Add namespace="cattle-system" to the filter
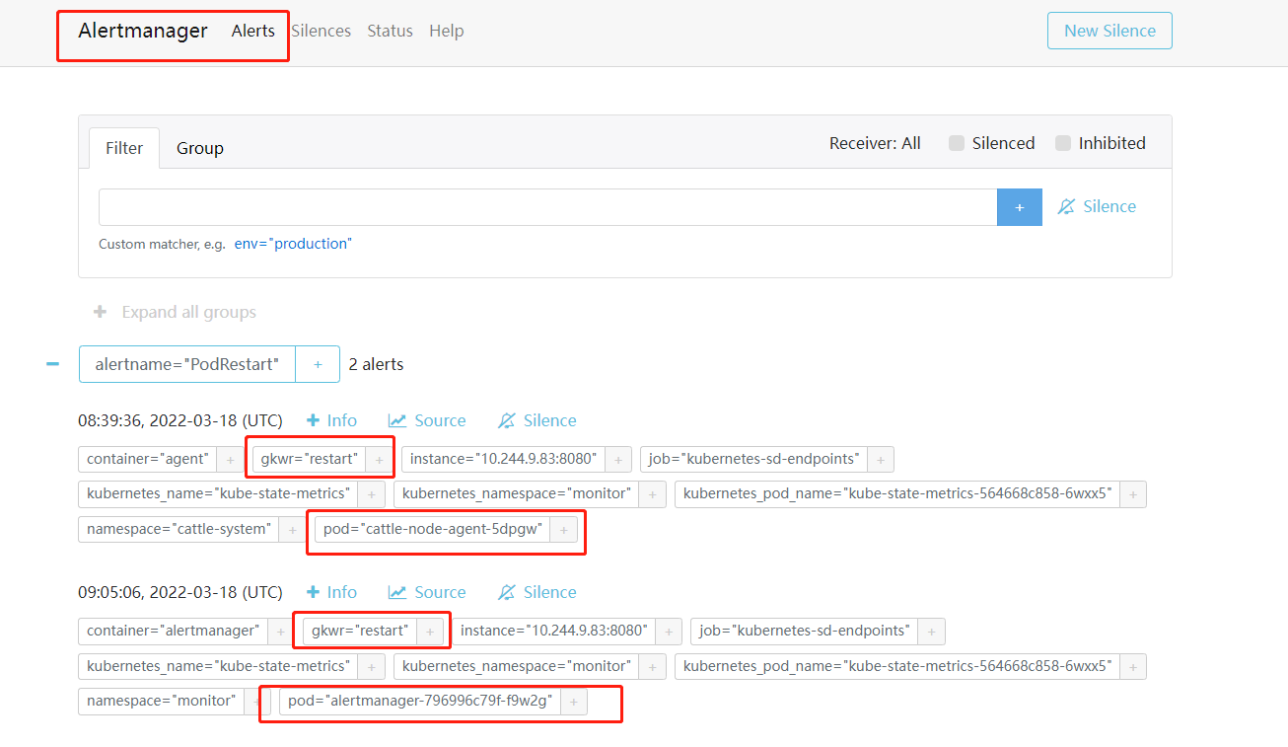This screenshot has width=1288, height=747. coord(291,530)
